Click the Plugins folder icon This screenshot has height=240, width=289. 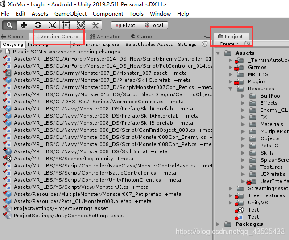240,81
